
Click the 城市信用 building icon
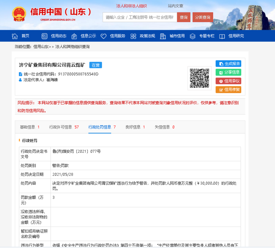tap(163, 36)
